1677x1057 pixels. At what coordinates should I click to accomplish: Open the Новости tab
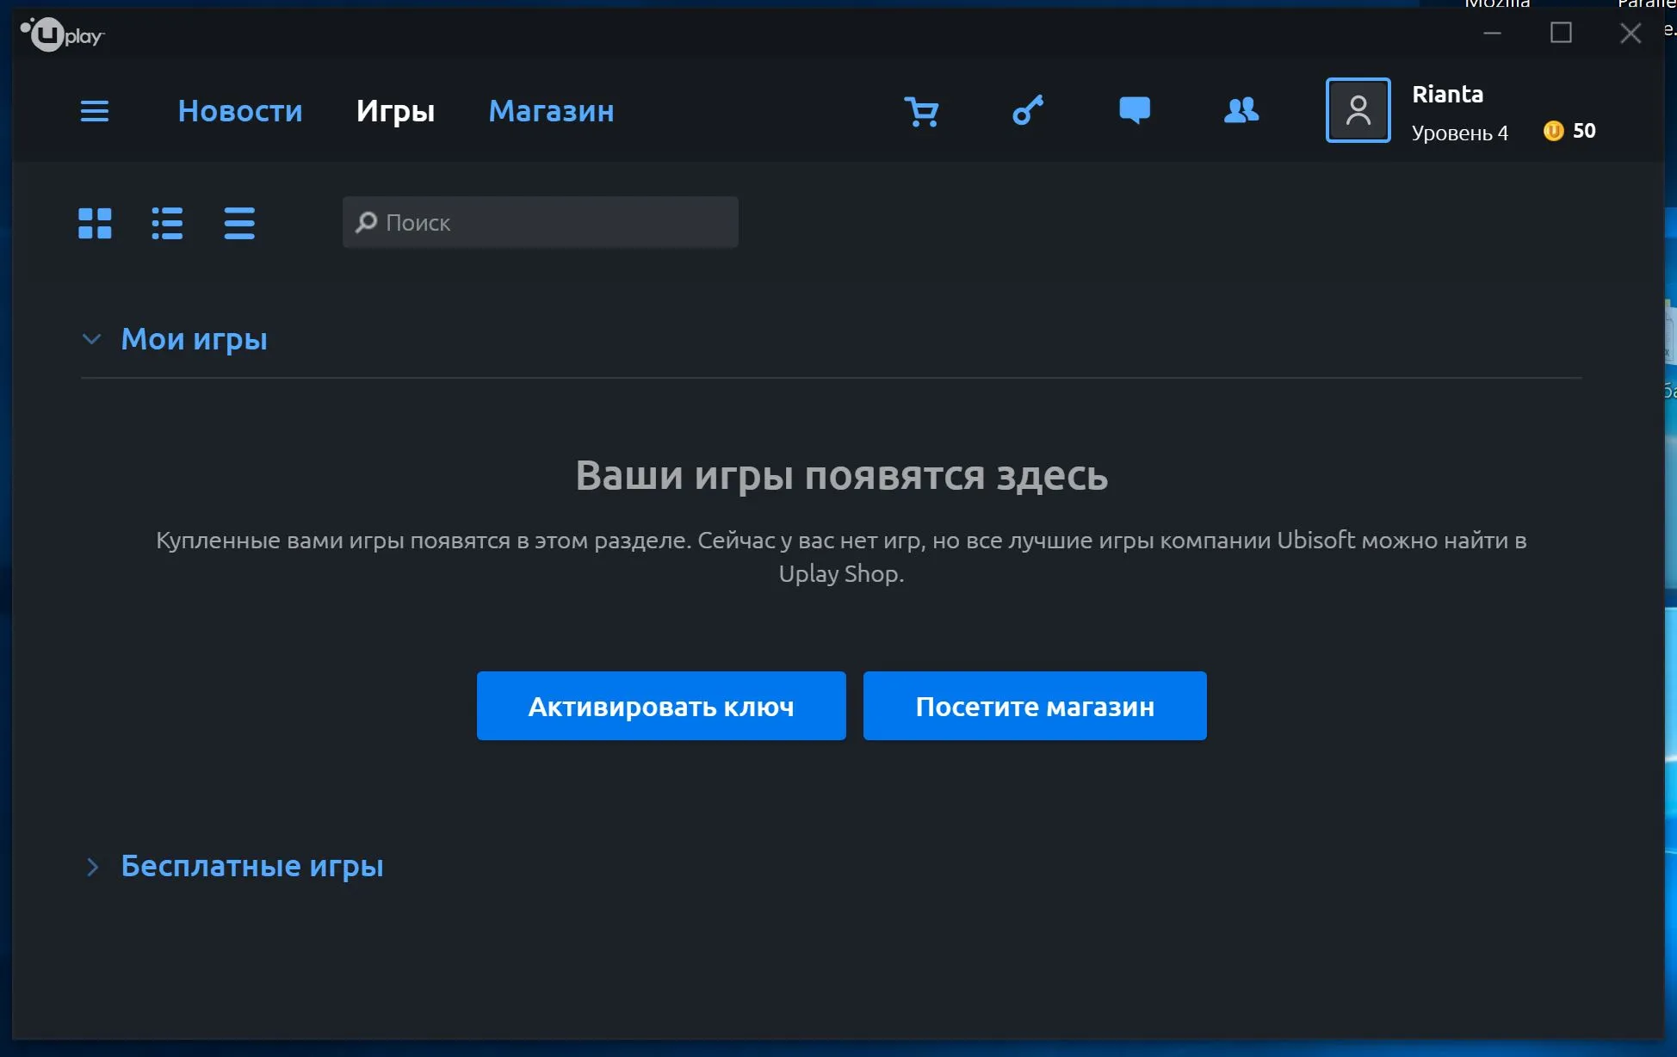[x=240, y=111]
